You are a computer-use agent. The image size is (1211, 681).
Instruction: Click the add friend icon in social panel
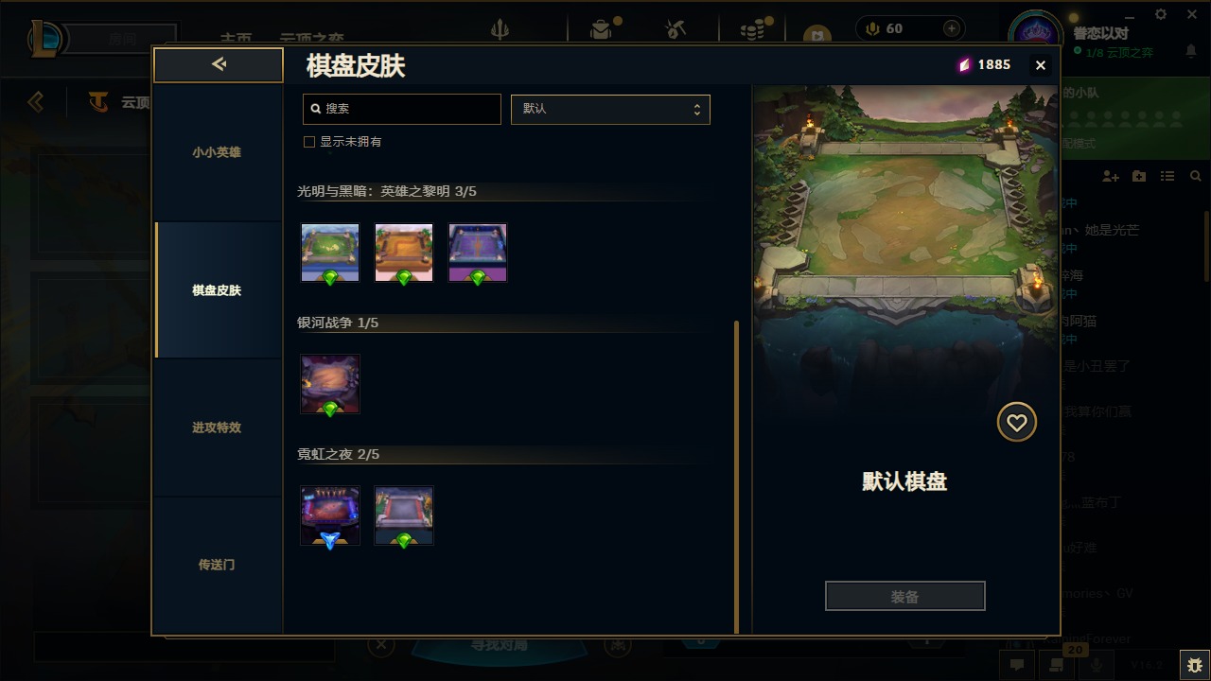[1111, 177]
